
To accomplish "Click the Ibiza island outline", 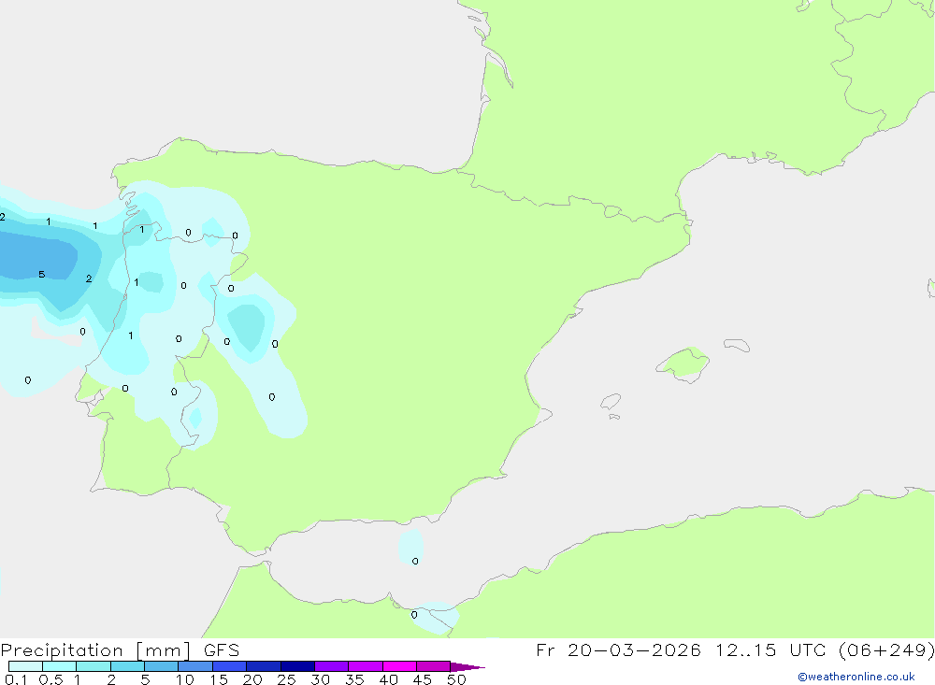I will pyautogui.click(x=611, y=402).
